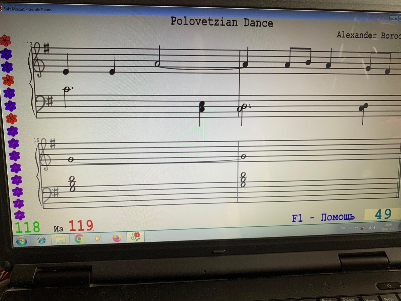
Task: Click the red total-notes count 119
Action: click(x=81, y=226)
